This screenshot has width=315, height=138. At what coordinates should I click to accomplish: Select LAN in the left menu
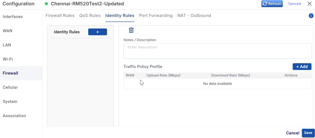[x=7, y=45]
